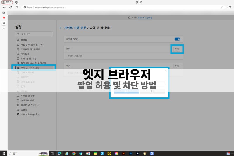Screen dimensions: 234x156
Task: Close the add-site dialog with X
Action: [166, 71]
